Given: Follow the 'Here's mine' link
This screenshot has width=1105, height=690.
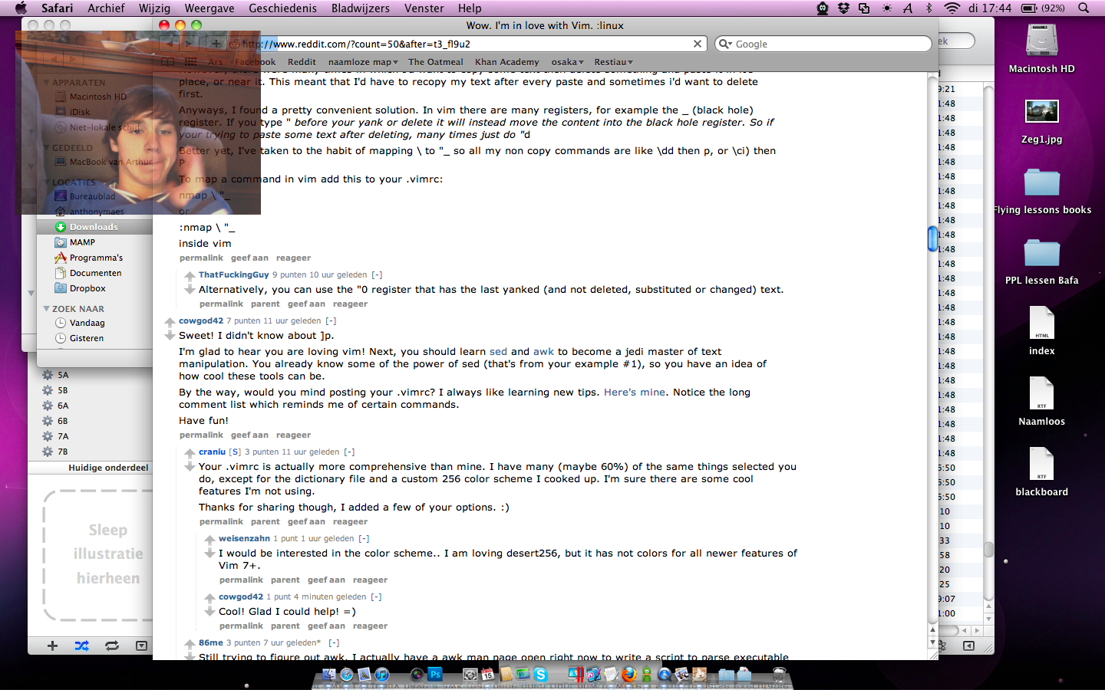Looking at the screenshot, I should coord(635,393).
